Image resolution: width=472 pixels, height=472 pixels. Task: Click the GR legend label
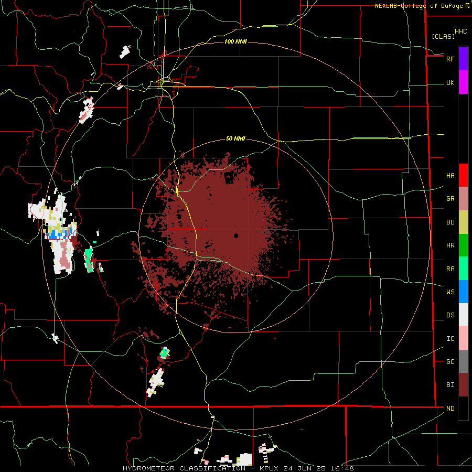(450, 199)
